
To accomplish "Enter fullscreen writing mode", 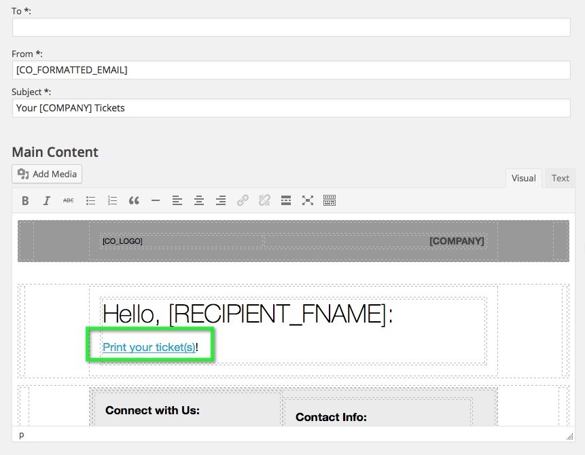I will tap(308, 200).
